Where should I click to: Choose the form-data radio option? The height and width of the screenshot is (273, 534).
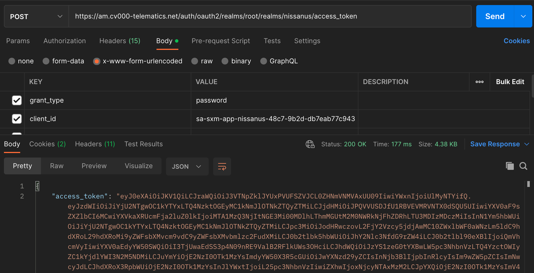click(63, 61)
